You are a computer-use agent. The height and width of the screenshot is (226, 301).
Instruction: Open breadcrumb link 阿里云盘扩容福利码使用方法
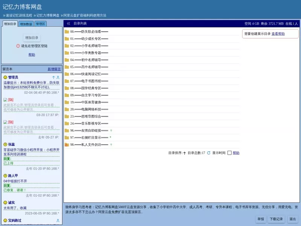85,15
